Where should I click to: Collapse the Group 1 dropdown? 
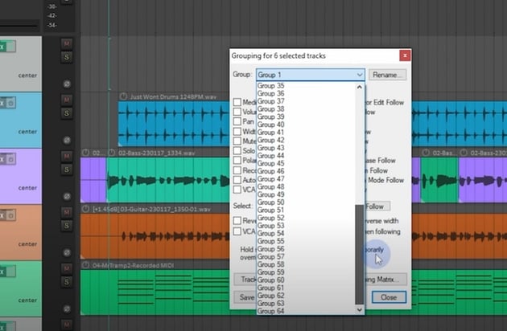pyautogui.click(x=359, y=75)
